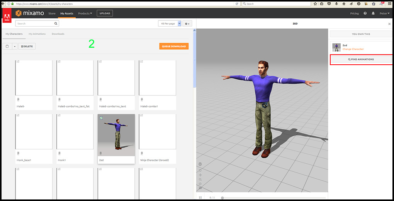394x201 pixels.
Task: Click the FIND ANIMATIONS button
Action: [361, 59]
